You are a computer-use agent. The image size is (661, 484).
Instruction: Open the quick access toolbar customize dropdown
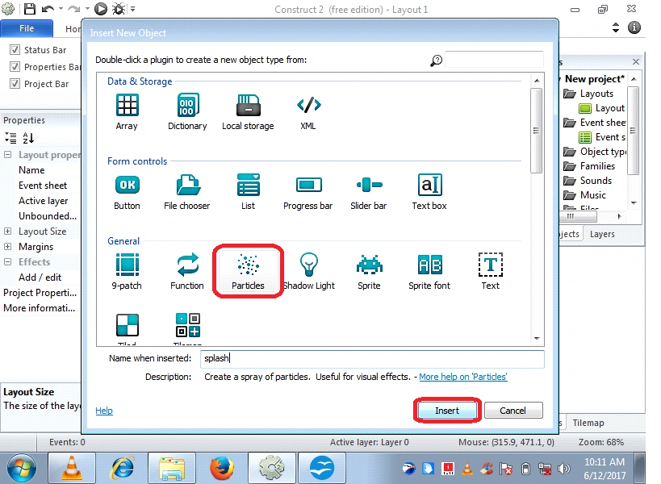(x=133, y=9)
